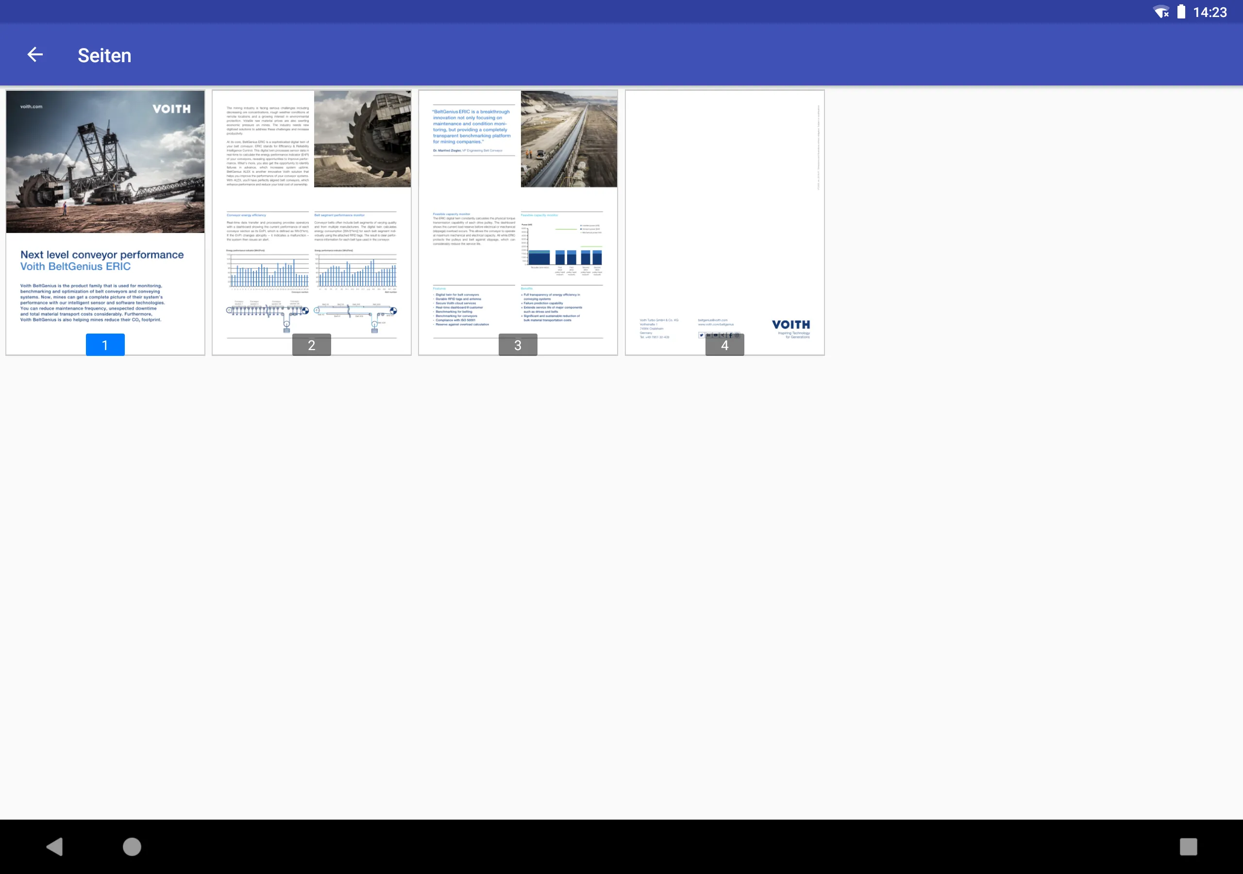1243x874 pixels.
Task: Select page 1 thumbnail
Action: [x=105, y=222]
